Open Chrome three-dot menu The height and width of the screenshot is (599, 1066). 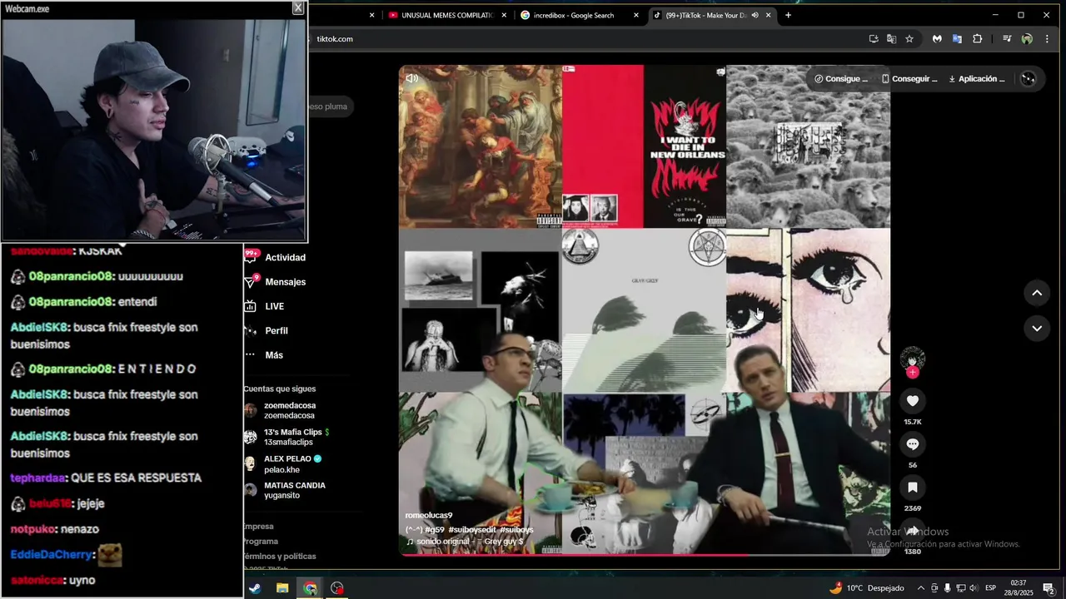pos(1047,39)
